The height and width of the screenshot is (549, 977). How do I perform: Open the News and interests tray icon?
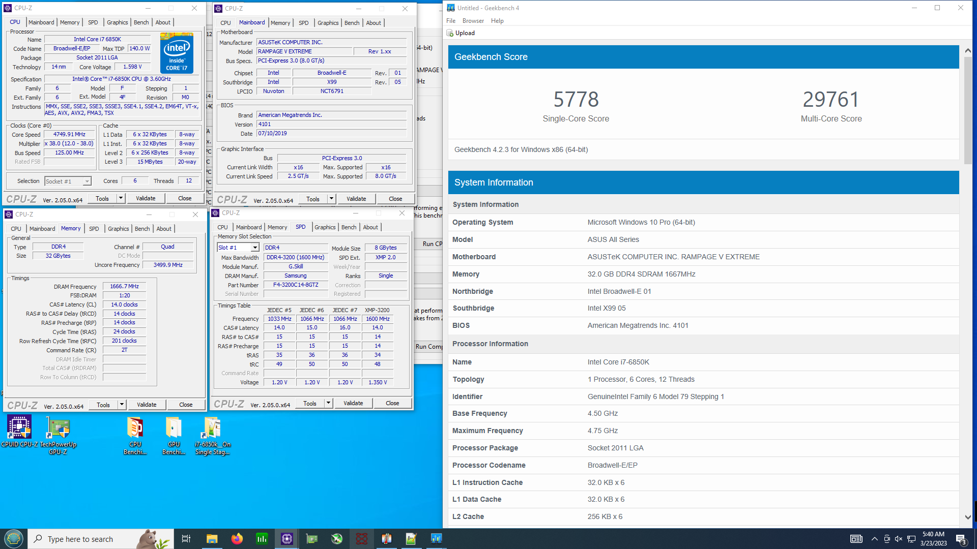856,539
